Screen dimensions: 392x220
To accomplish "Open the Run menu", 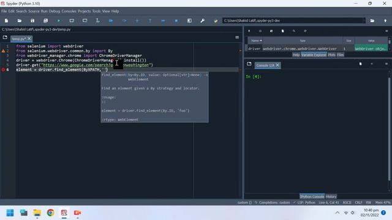I will click(x=44, y=11).
